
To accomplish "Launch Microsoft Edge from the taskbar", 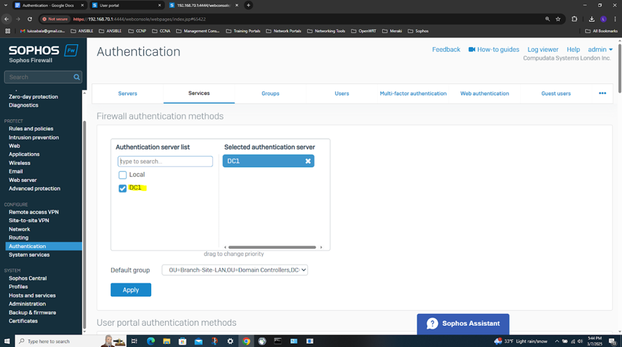I will coord(151,341).
